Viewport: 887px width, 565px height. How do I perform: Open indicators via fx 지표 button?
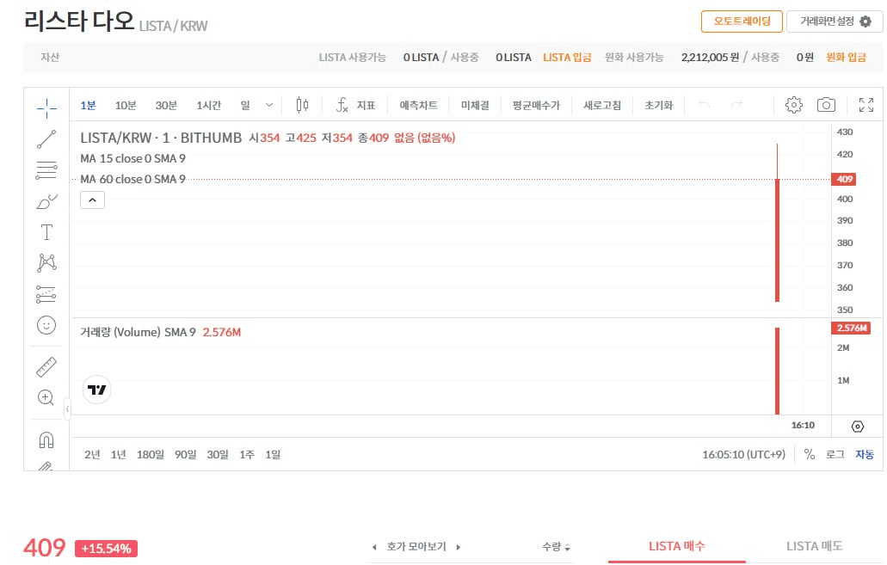point(356,105)
